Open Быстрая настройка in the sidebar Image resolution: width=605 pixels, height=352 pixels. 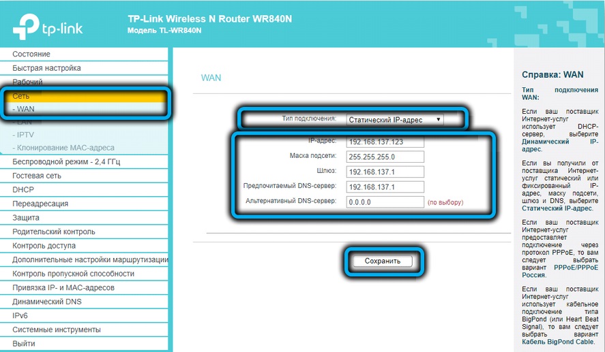pyautogui.click(x=84, y=68)
